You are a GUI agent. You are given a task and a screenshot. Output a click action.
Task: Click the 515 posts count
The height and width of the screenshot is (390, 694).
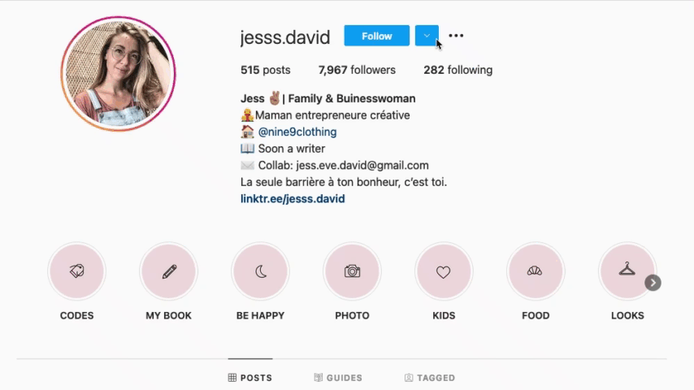point(266,70)
